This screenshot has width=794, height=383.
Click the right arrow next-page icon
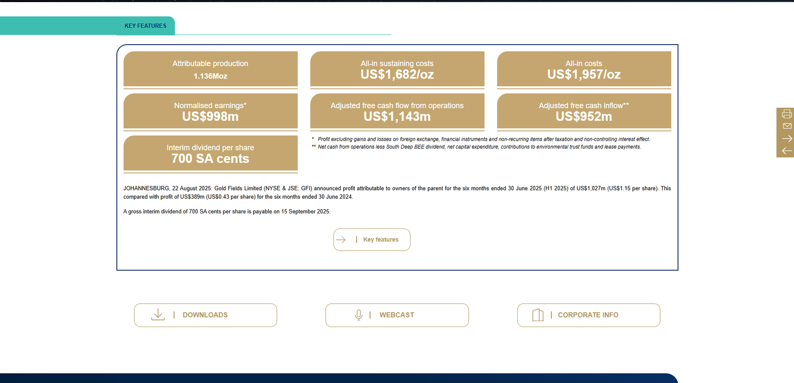pos(787,138)
